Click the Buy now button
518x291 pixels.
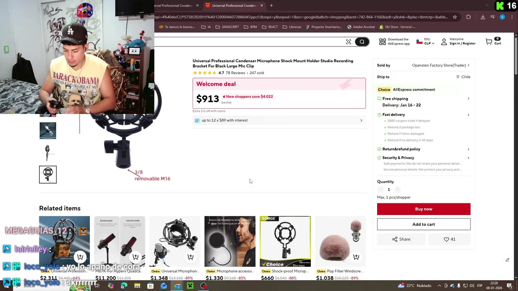point(424,209)
